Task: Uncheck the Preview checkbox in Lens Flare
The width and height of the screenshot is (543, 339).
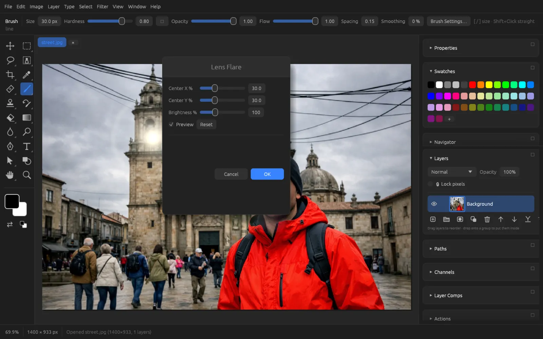Action: [x=171, y=124]
